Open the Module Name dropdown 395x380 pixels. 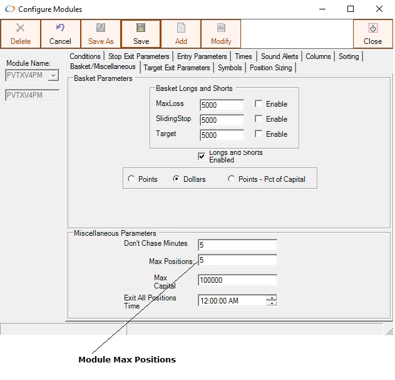pyautogui.click(x=53, y=76)
